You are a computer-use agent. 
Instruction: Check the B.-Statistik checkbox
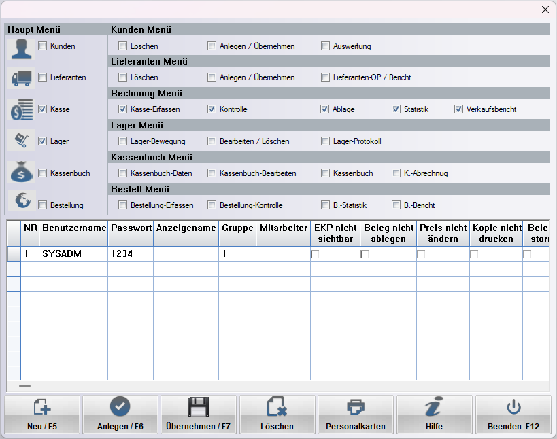(x=325, y=205)
